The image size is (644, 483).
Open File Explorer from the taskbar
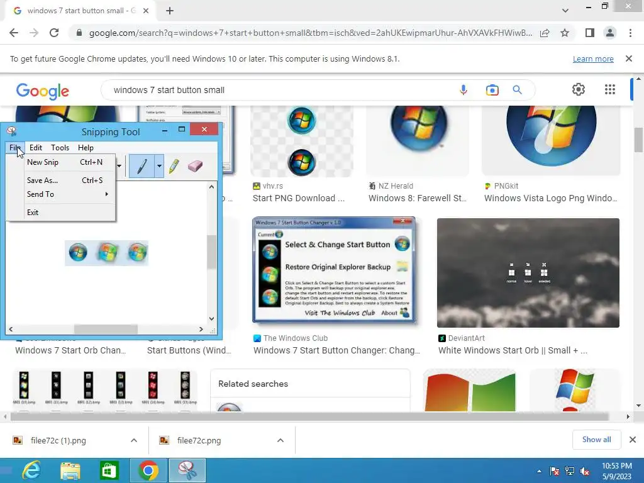coord(70,470)
